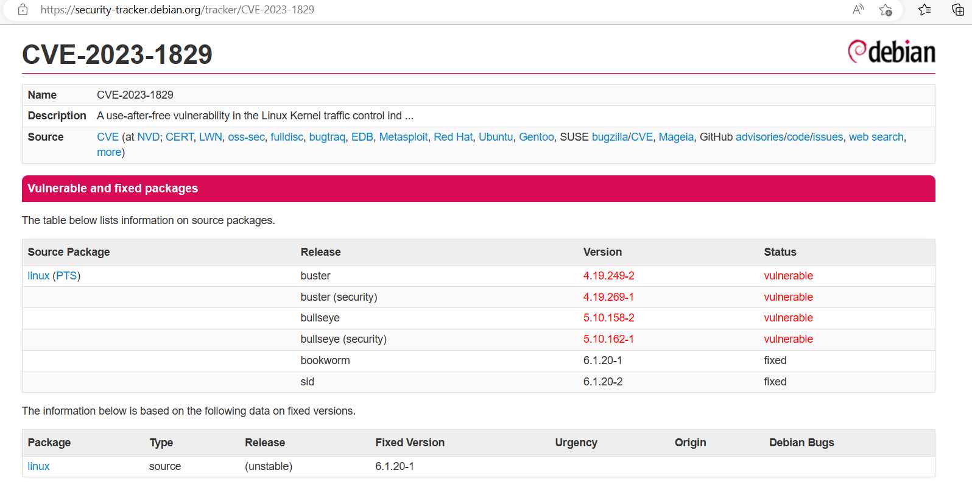This screenshot has width=972, height=484.
Task: Open the Red Hat link
Action: click(x=453, y=137)
